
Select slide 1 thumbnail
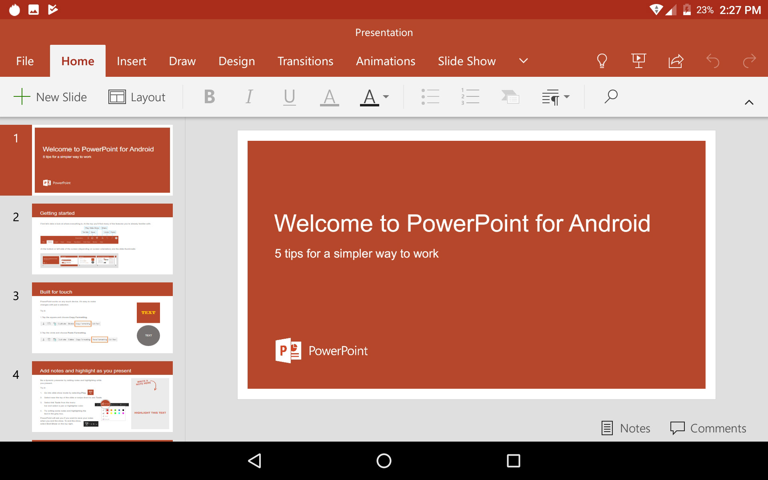[102, 160]
